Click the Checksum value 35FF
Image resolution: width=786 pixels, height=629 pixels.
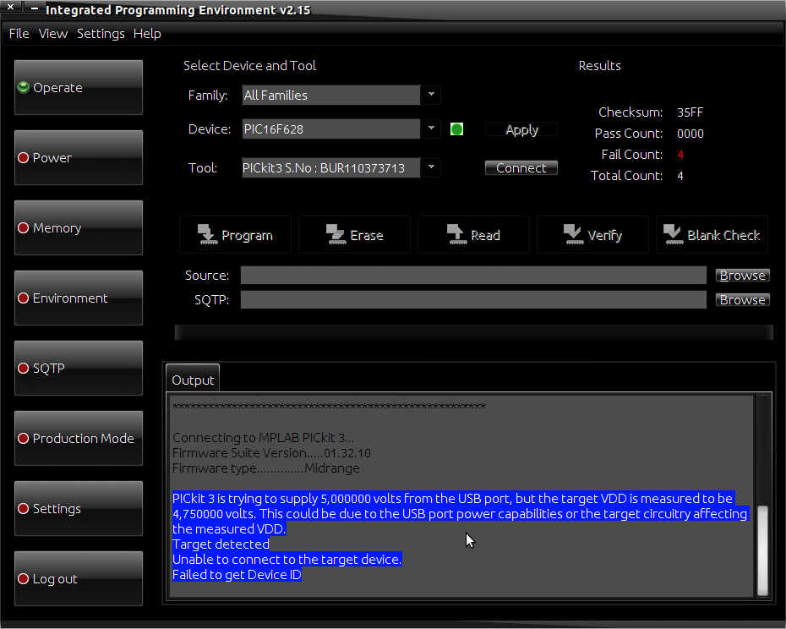690,112
